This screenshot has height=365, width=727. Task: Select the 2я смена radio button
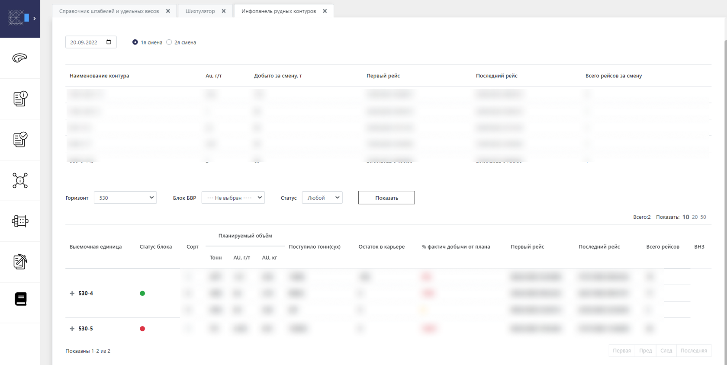point(169,42)
